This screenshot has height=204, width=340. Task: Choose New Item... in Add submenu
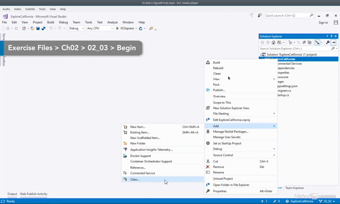pos(163,127)
